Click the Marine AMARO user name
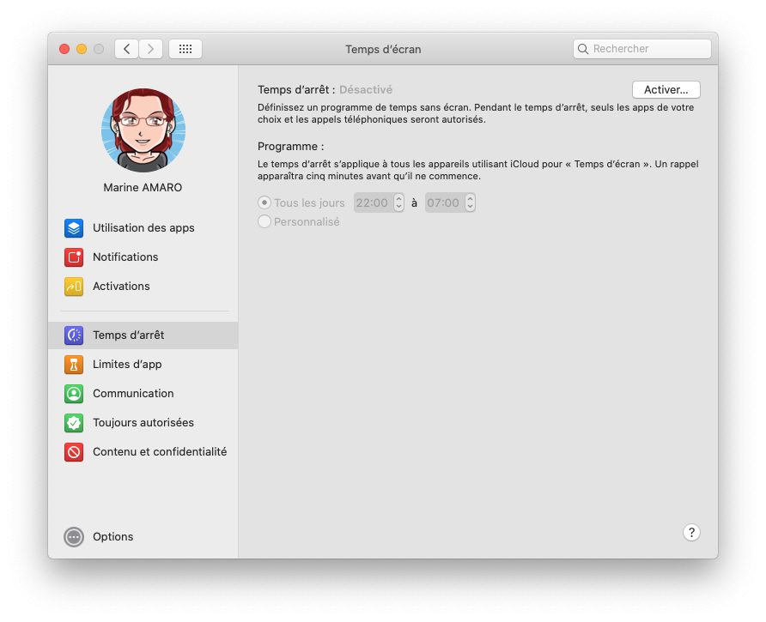Screen dimensions: 766x622 coord(143,188)
